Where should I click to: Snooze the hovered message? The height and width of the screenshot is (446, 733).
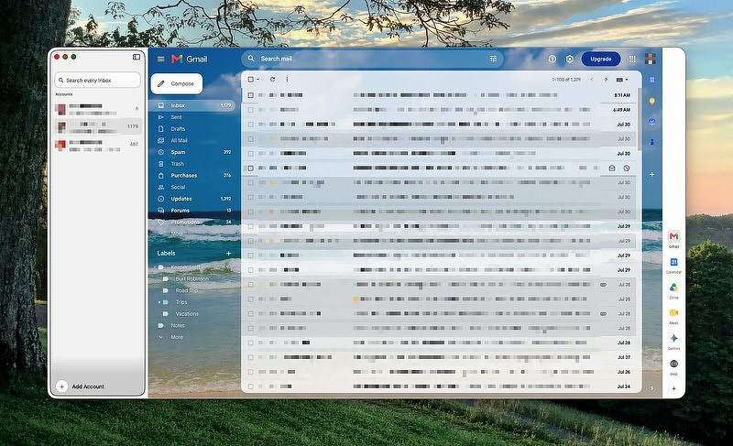click(x=627, y=169)
